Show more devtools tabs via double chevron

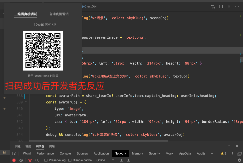(212, 154)
